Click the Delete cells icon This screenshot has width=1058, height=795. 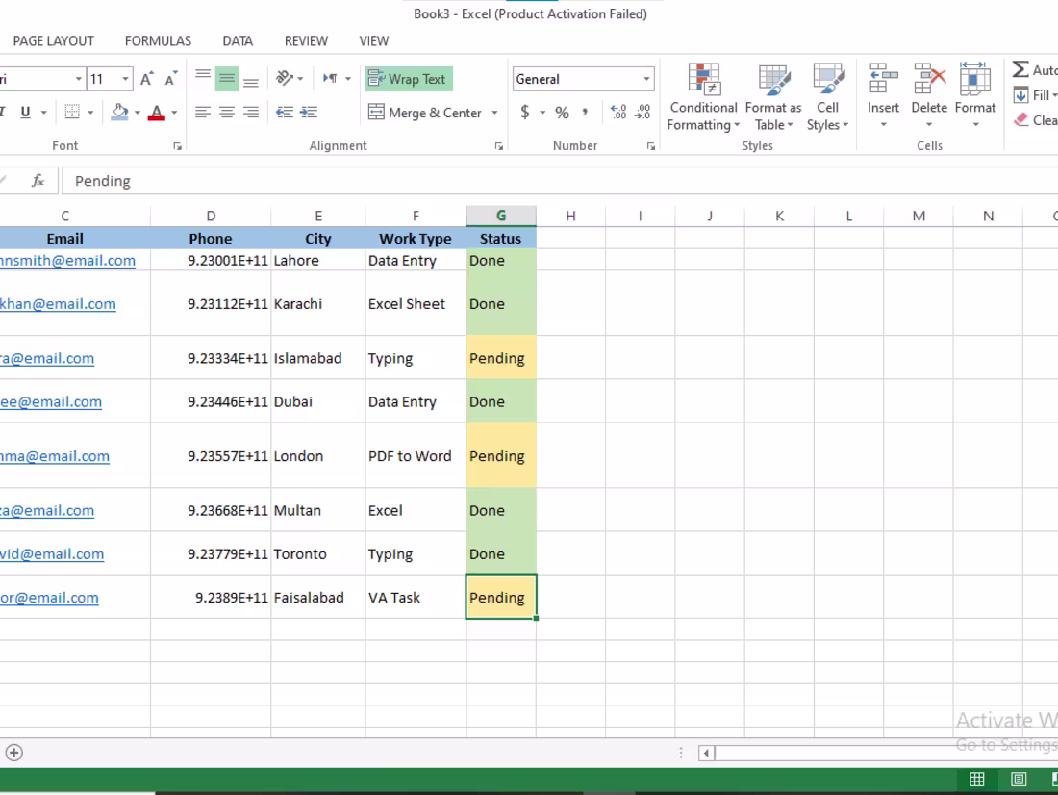point(929,79)
